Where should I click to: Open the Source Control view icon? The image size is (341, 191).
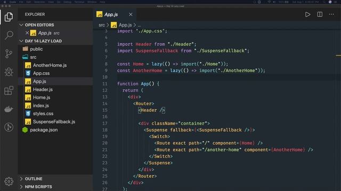click(x=9, y=54)
